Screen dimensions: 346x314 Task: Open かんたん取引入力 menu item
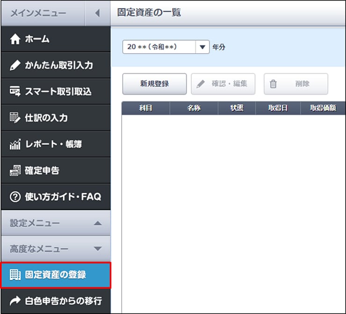(x=56, y=65)
